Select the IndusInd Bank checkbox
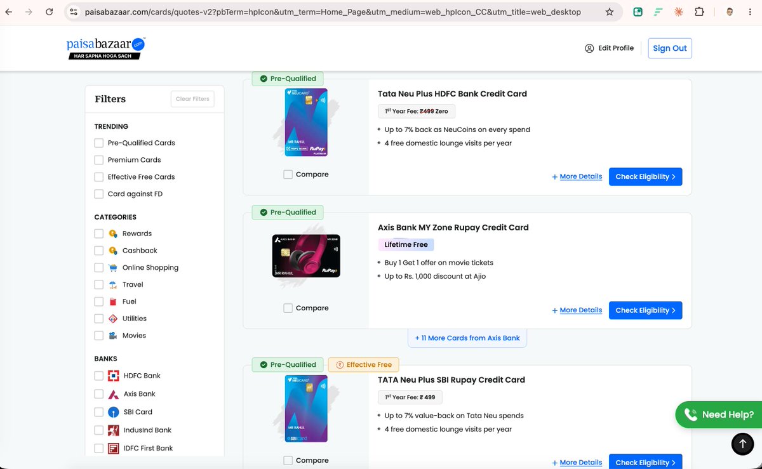 coord(98,430)
